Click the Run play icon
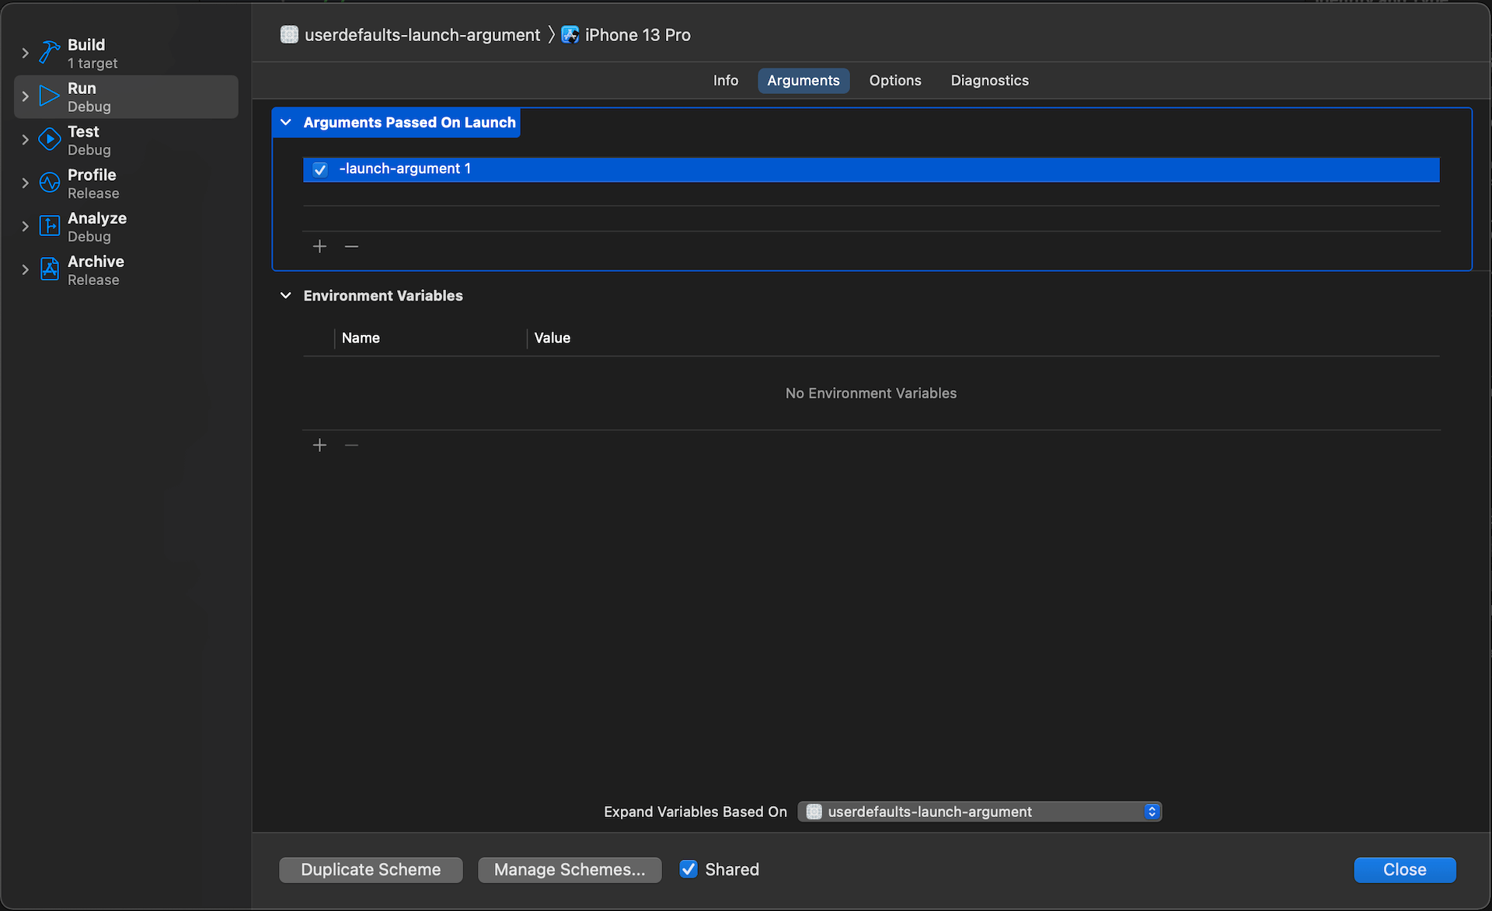 point(49,96)
